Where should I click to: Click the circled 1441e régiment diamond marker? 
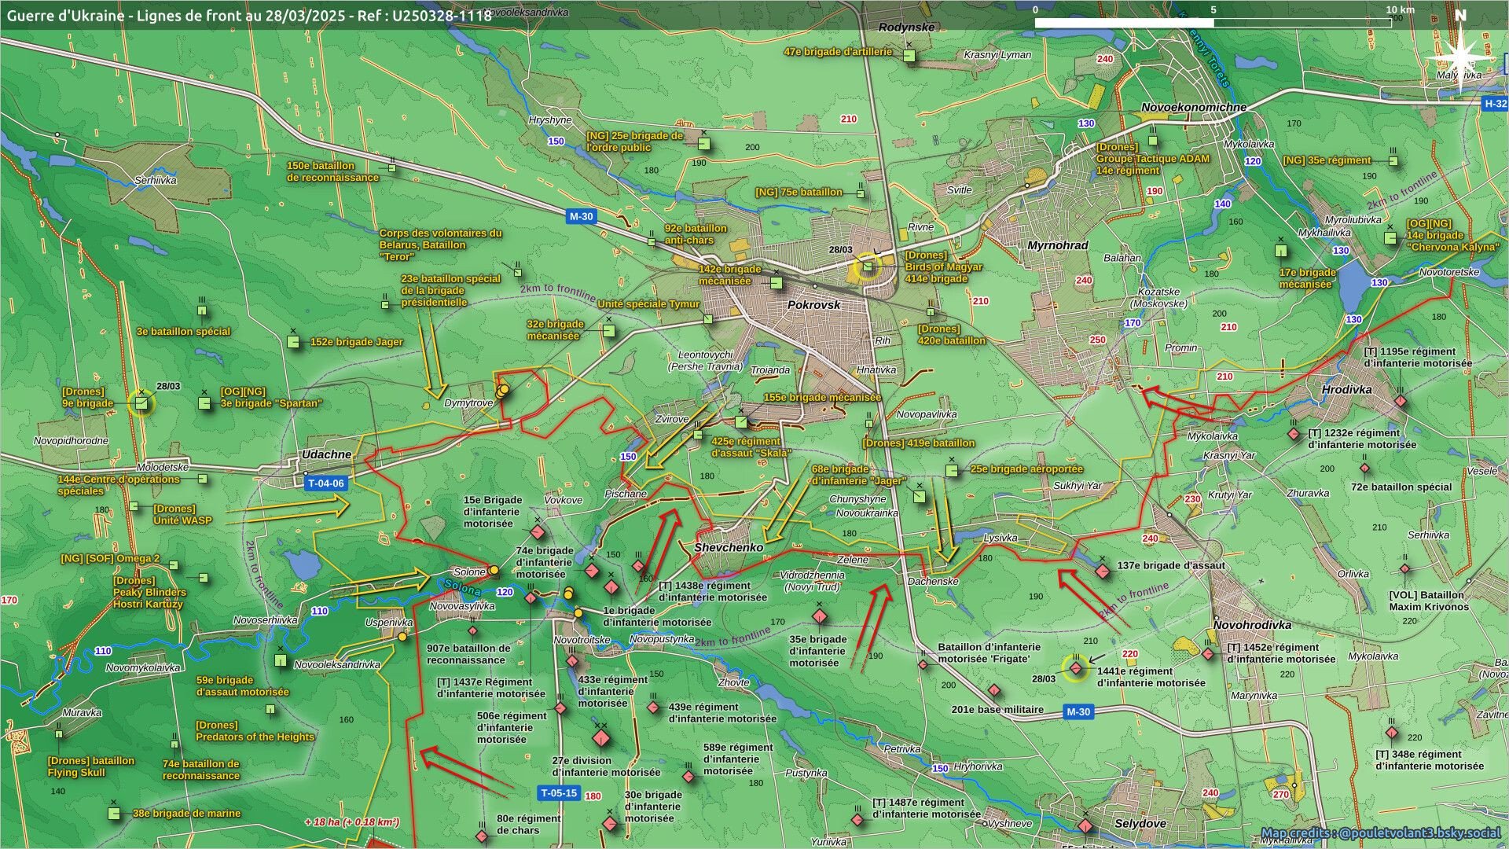[1075, 668]
